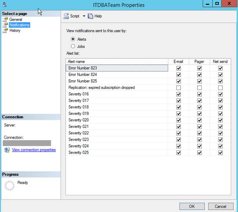Click the operator icon in title bar
238x212 pixels.
(4, 4)
